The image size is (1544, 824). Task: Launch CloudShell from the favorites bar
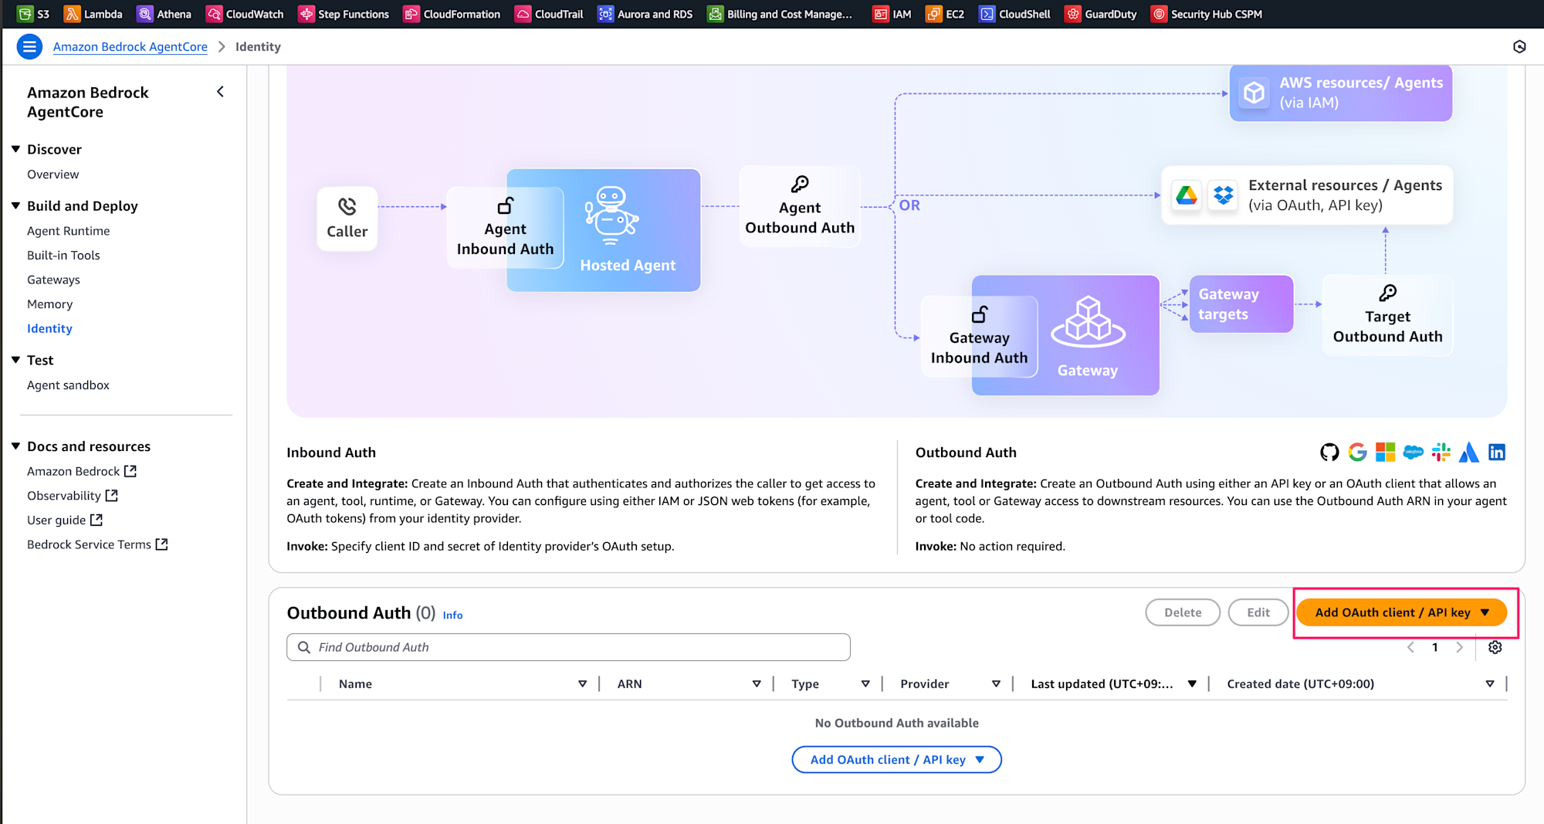1015,14
